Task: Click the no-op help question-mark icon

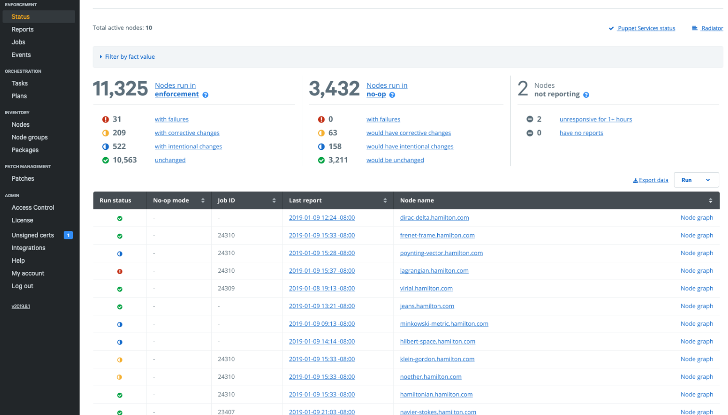Action: pyautogui.click(x=392, y=95)
